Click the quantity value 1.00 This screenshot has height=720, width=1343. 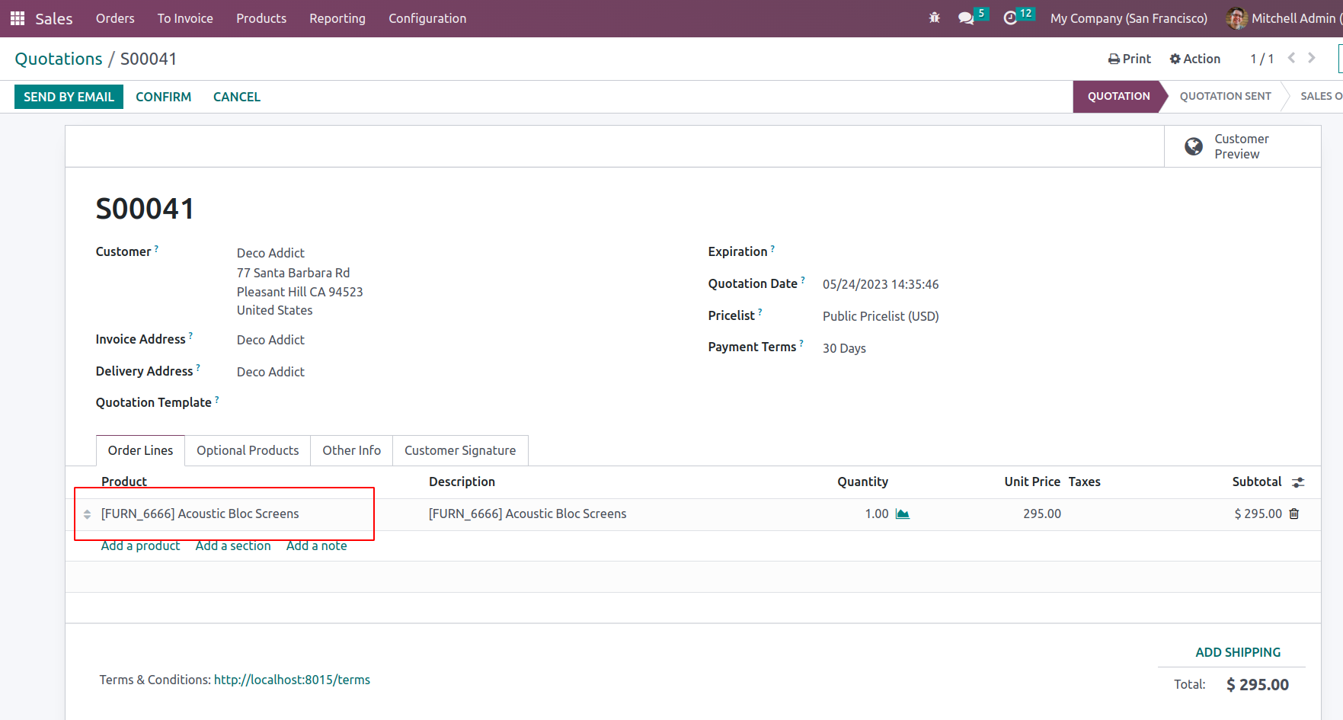pyautogui.click(x=877, y=514)
